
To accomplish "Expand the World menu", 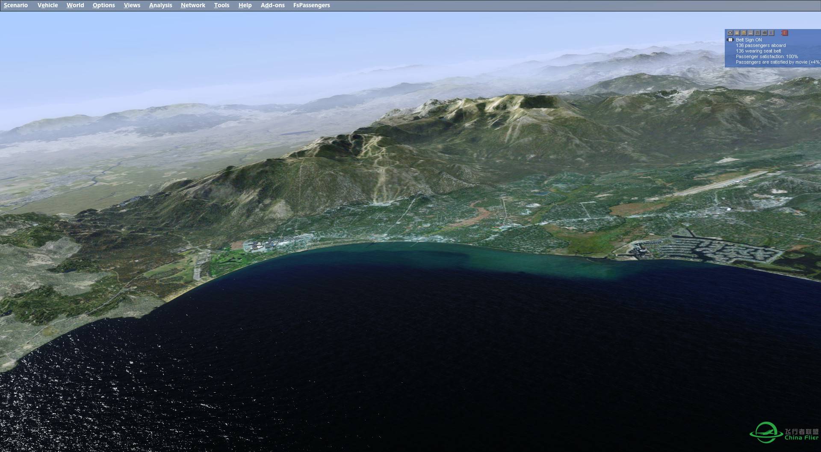I will (x=75, y=5).
